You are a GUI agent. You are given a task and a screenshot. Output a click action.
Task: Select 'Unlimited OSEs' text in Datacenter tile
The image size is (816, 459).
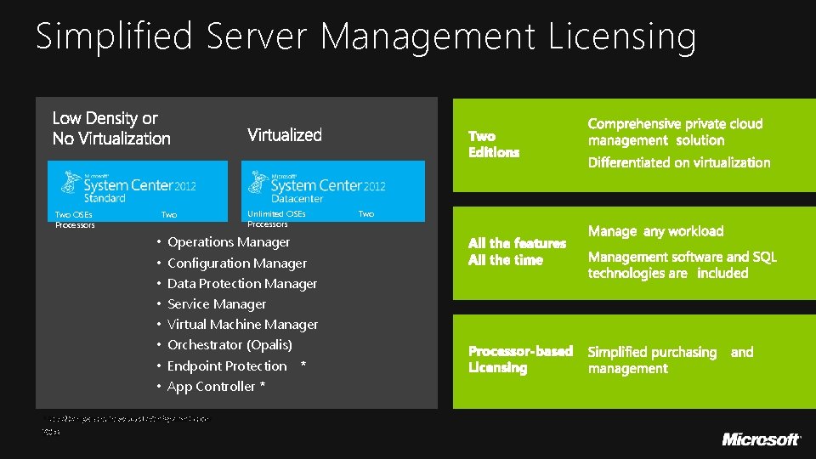click(x=276, y=214)
